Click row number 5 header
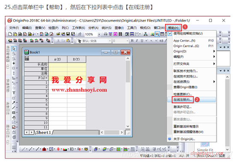 click(36, 100)
